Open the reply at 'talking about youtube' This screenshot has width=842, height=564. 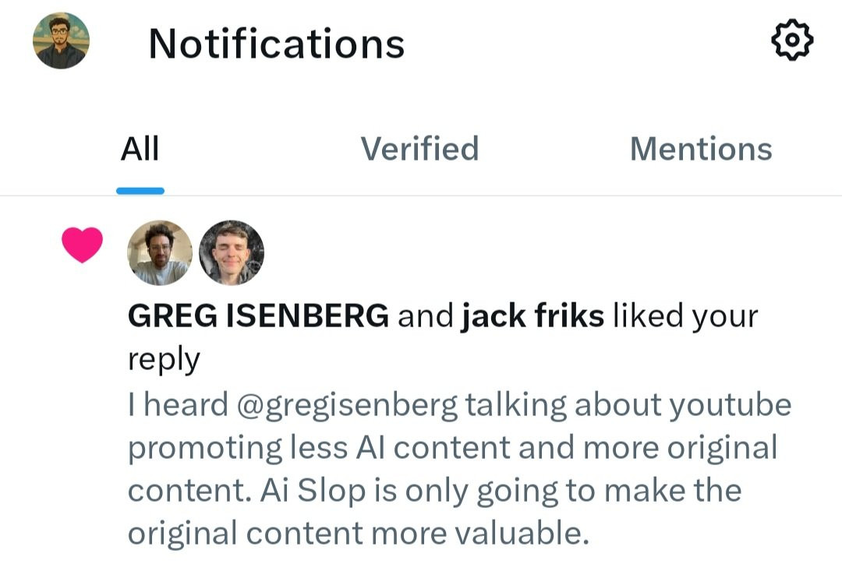click(628, 405)
